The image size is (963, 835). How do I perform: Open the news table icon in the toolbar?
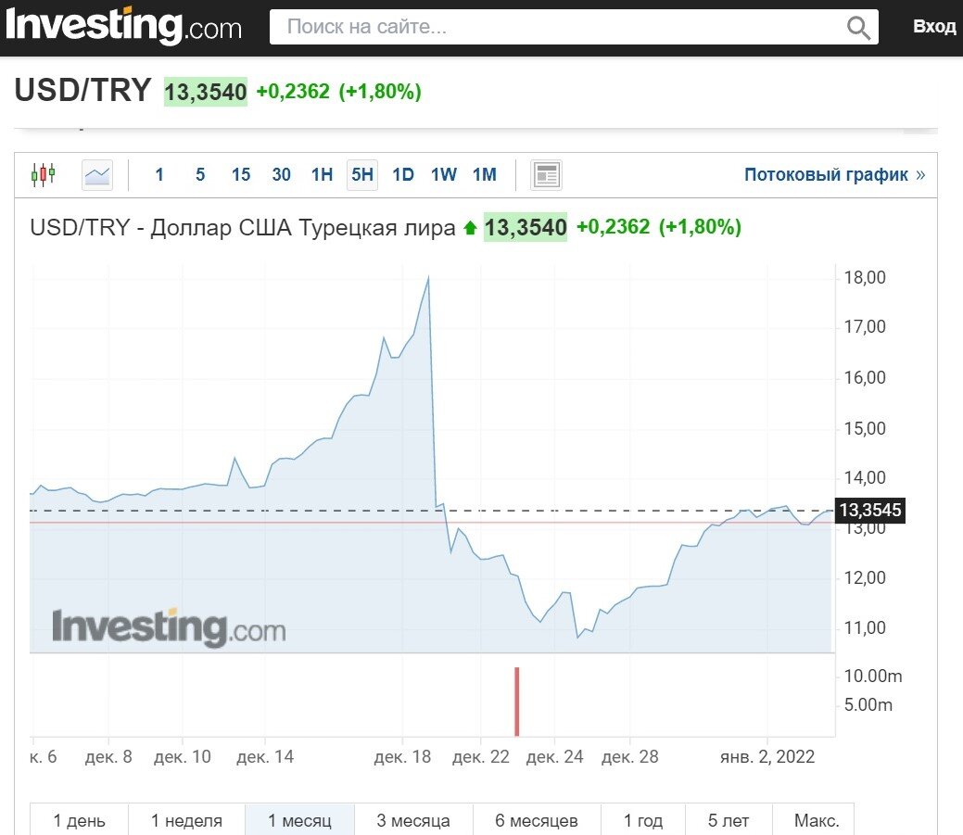tap(547, 174)
